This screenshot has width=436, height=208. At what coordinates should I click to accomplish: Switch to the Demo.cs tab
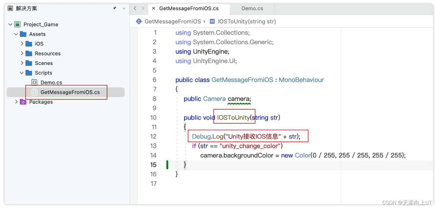tap(252, 8)
